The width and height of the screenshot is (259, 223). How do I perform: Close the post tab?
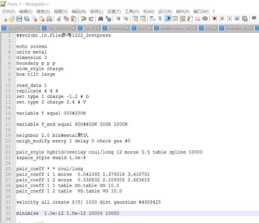point(150,29)
